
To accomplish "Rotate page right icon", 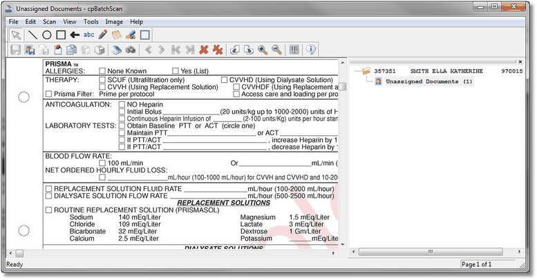I will pos(249,50).
